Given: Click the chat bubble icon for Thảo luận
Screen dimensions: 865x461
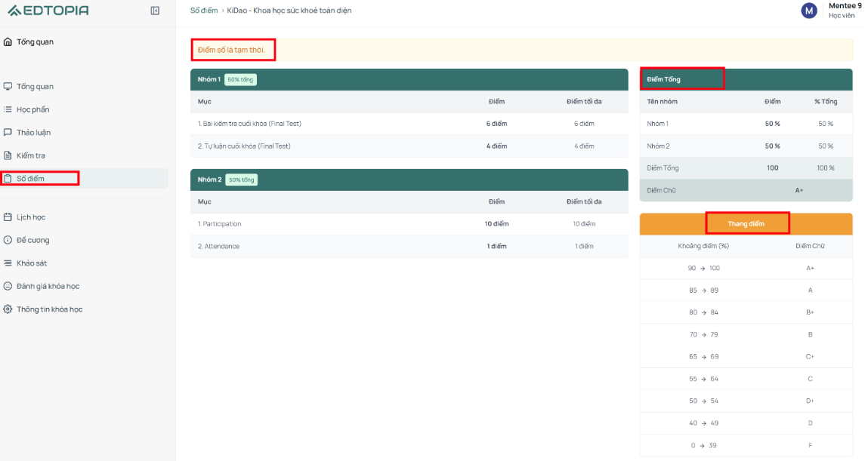Looking at the screenshot, I should point(8,133).
